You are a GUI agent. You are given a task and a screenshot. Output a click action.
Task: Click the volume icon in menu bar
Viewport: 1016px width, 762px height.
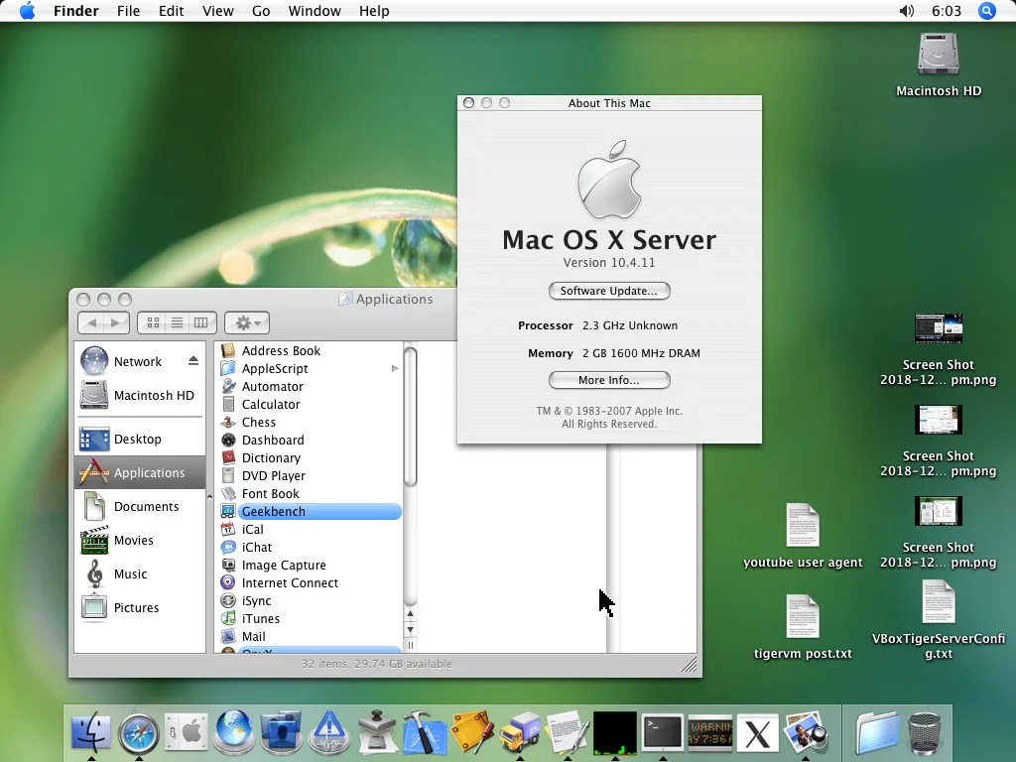907,11
